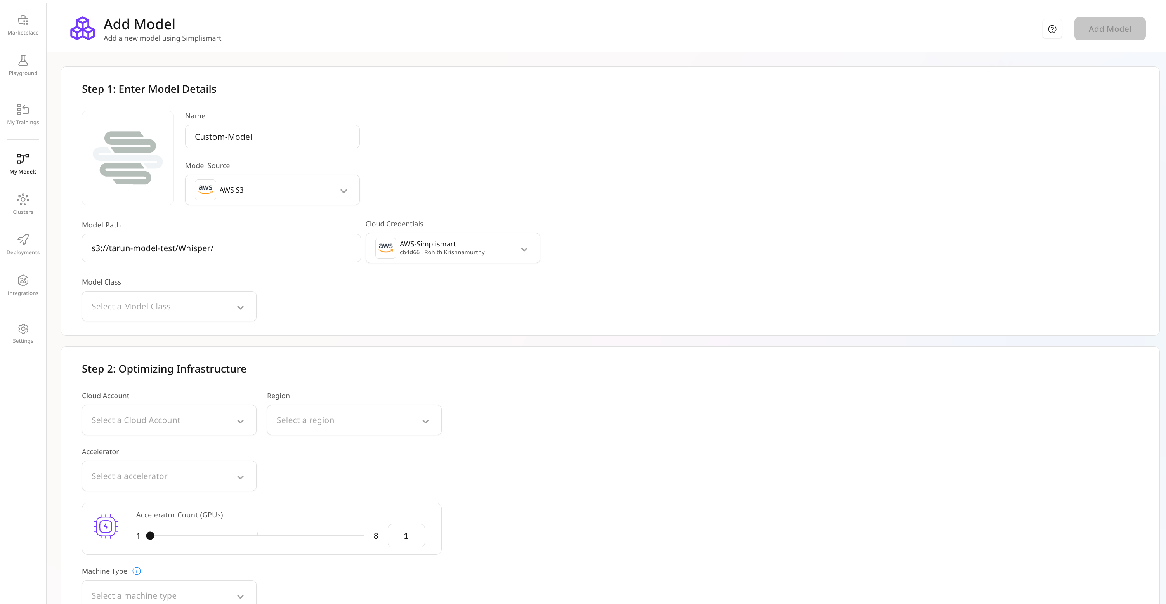
Task: Navigate to Deployments
Action: (x=23, y=245)
